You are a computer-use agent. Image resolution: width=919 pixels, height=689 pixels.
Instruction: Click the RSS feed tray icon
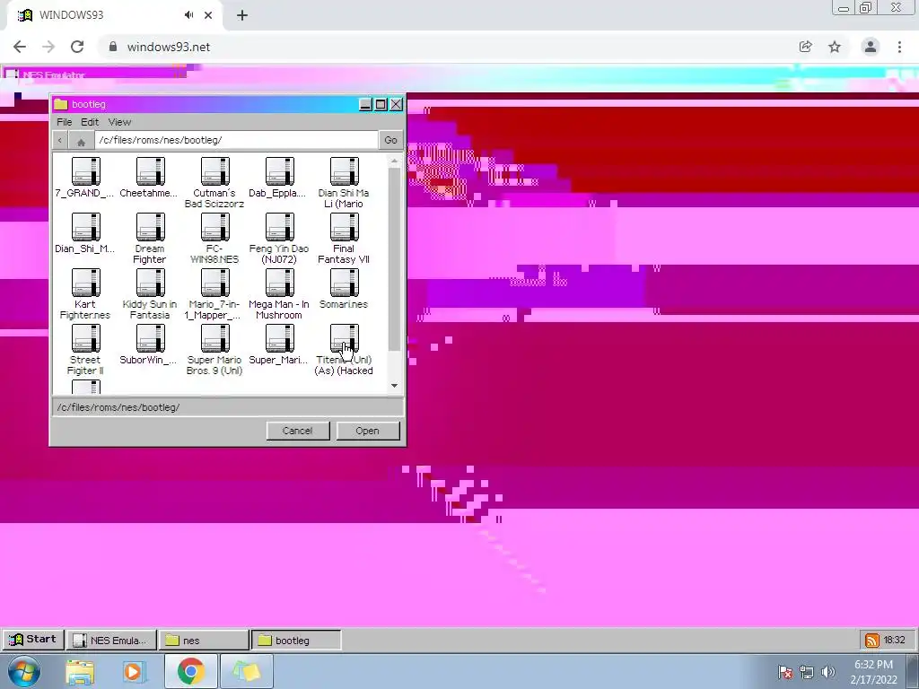(871, 641)
